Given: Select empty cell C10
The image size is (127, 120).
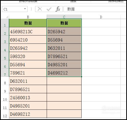Looking at the screenshot, I should (64, 97).
